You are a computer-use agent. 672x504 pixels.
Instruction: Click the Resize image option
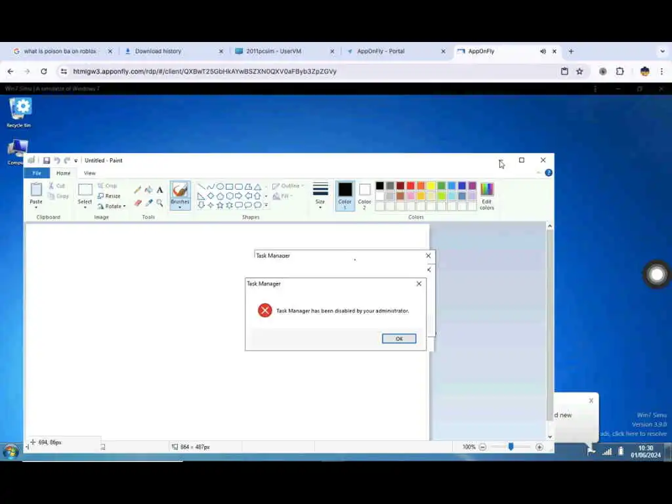(110, 196)
